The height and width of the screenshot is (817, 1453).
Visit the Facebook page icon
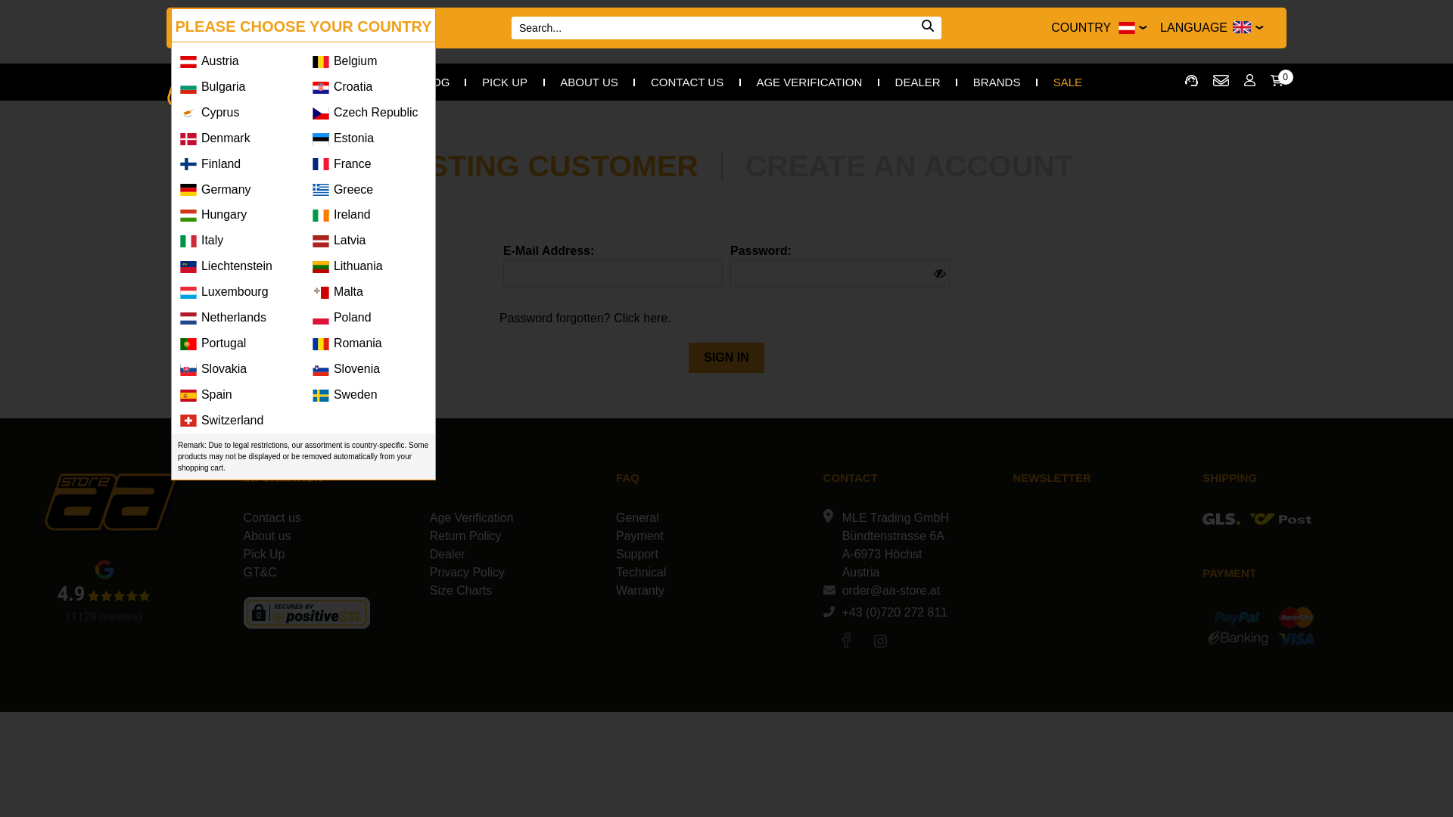(847, 641)
